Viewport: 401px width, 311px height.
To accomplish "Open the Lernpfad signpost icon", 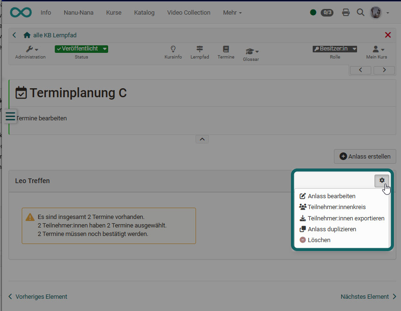I will (200, 52).
